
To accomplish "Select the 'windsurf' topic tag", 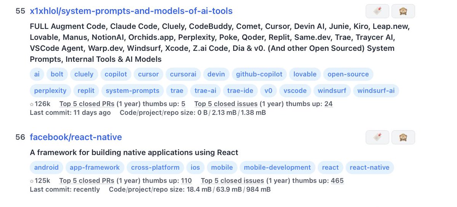I will 332,91.
